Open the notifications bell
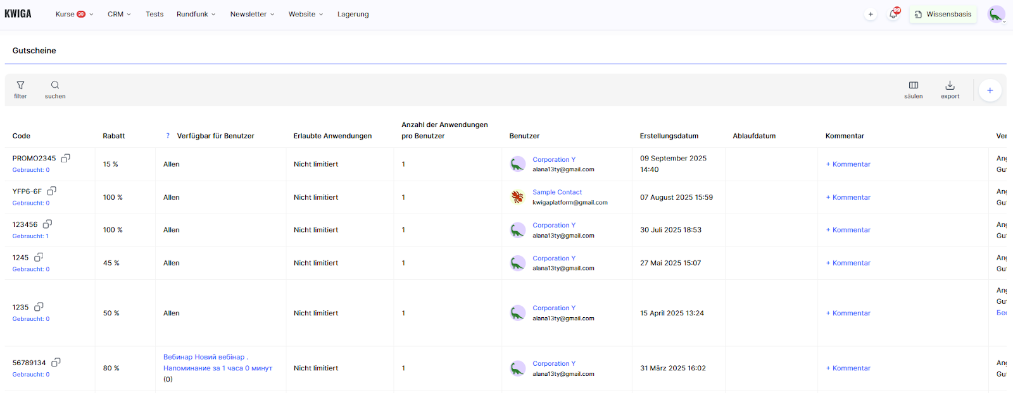The width and height of the screenshot is (1013, 393). (893, 14)
